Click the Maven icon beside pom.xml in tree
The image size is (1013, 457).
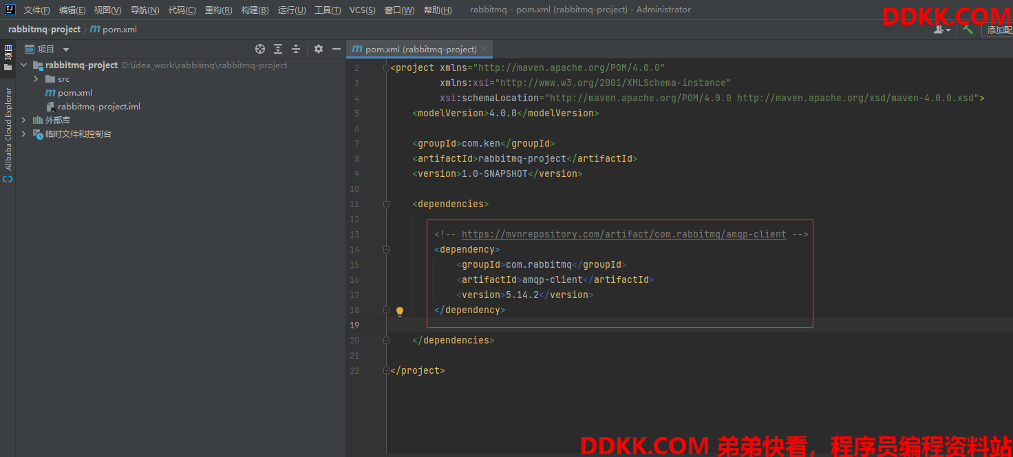(50, 93)
